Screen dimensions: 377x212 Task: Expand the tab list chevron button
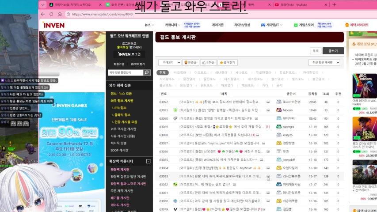pos(43,4)
